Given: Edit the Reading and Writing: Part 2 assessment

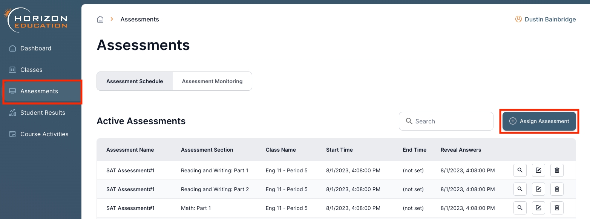Looking at the screenshot, I should pyautogui.click(x=538, y=189).
